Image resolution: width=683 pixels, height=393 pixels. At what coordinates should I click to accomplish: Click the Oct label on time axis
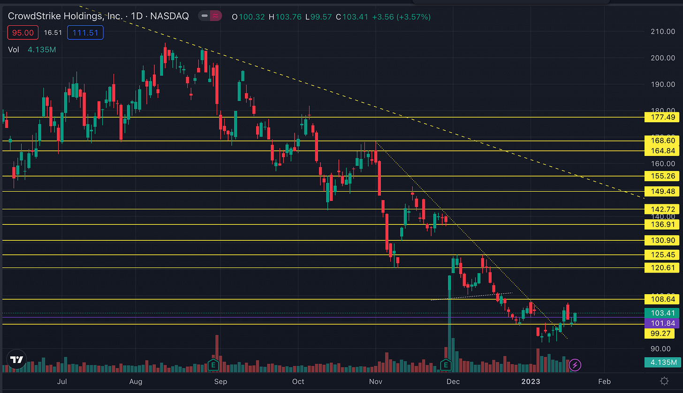pyautogui.click(x=298, y=382)
